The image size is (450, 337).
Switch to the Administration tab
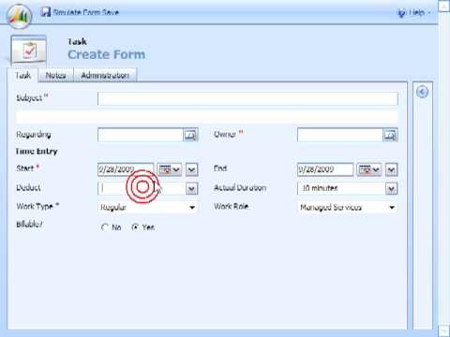click(105, 75)
